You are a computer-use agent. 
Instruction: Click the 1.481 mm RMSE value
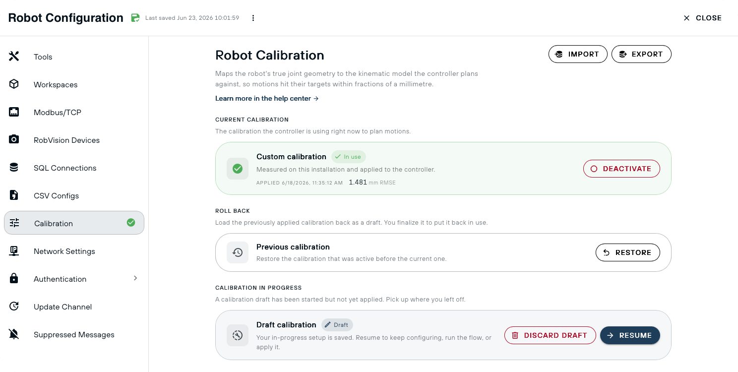click(372, 183)
